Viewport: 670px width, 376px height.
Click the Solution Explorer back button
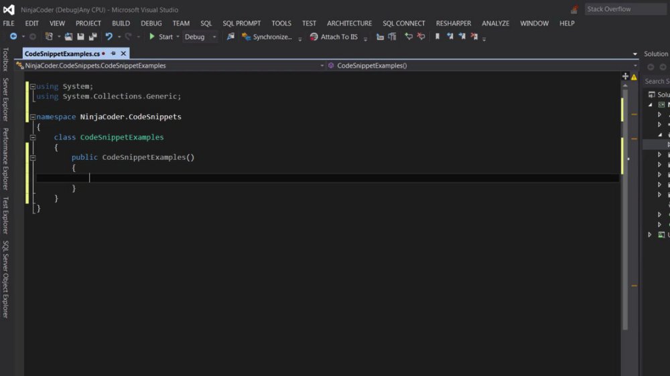(651, 67)
